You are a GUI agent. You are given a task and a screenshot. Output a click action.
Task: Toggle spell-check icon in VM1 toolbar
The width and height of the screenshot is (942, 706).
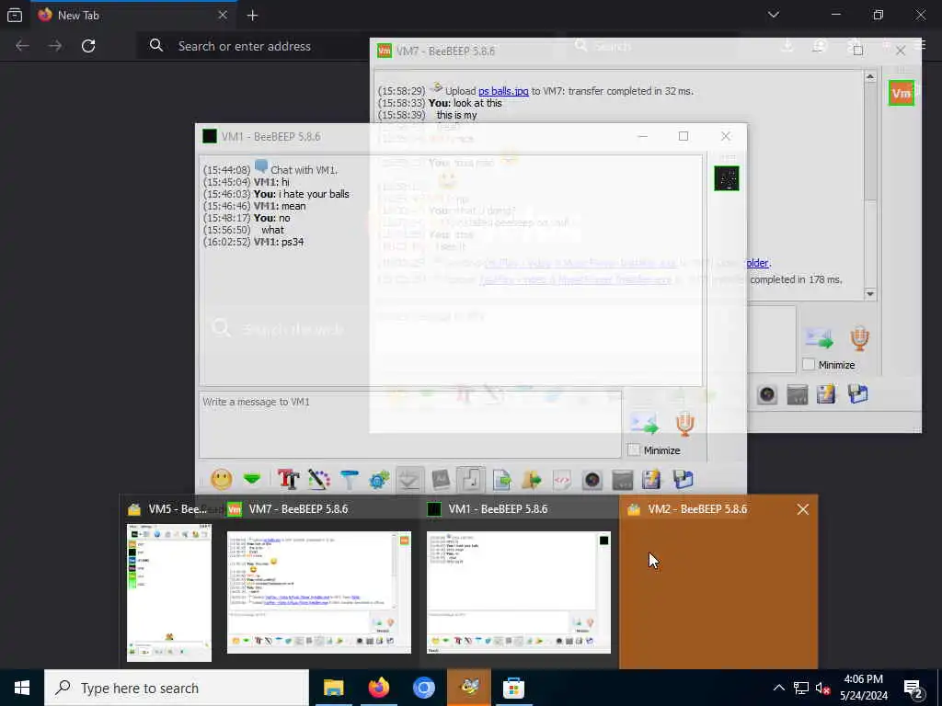[x=441, y=479]
